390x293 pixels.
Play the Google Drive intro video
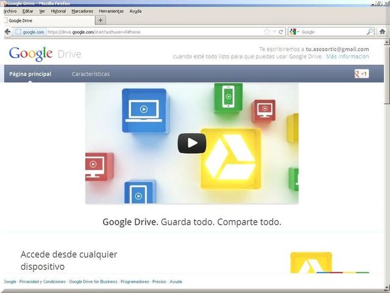pos(192,143)
